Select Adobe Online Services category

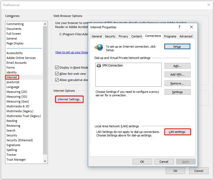(21, 58)
